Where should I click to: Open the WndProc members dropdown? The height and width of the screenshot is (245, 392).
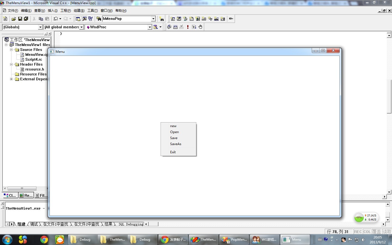click(x=149, y=27)
